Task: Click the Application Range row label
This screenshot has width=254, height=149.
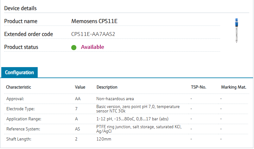Action: click(x=23, y=119)
